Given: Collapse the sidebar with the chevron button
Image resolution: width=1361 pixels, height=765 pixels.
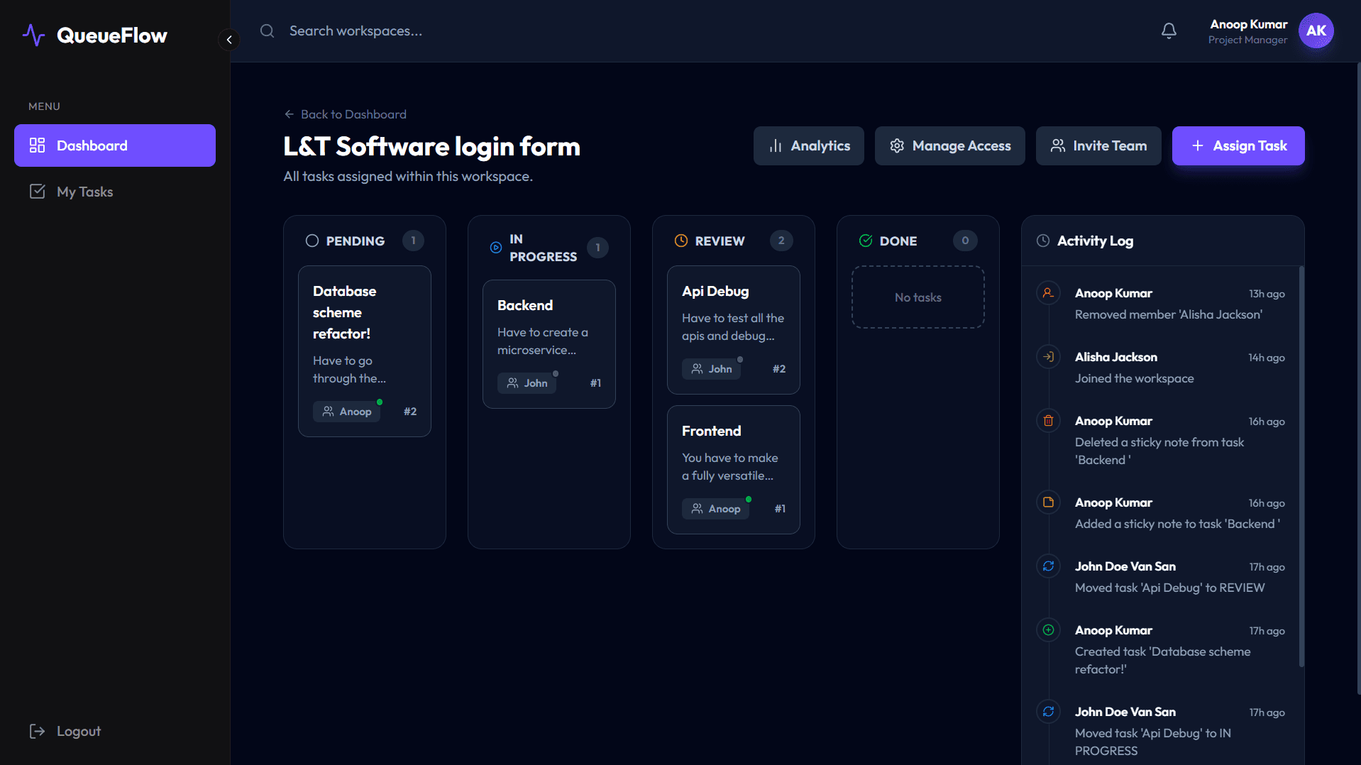Looking at the screenshot, I should coord(229,40).
